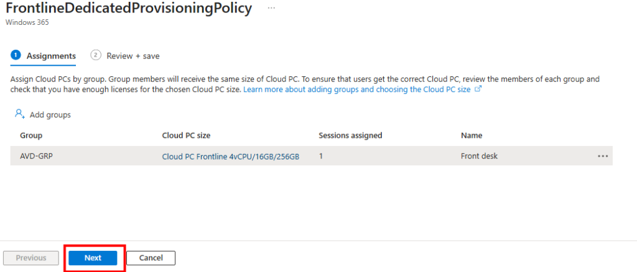Click the step 2 circle icon
Image resolution: width=637 pixels, height=272 pixels.
pos(96,55)
